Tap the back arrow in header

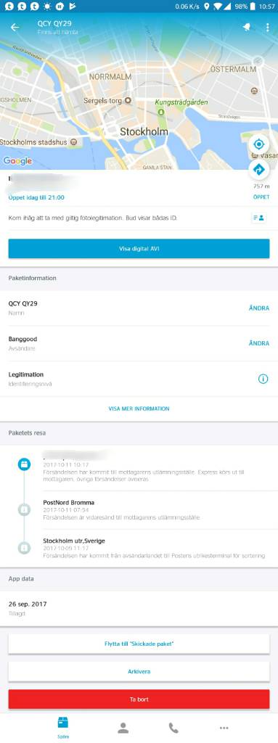(15, 28)
